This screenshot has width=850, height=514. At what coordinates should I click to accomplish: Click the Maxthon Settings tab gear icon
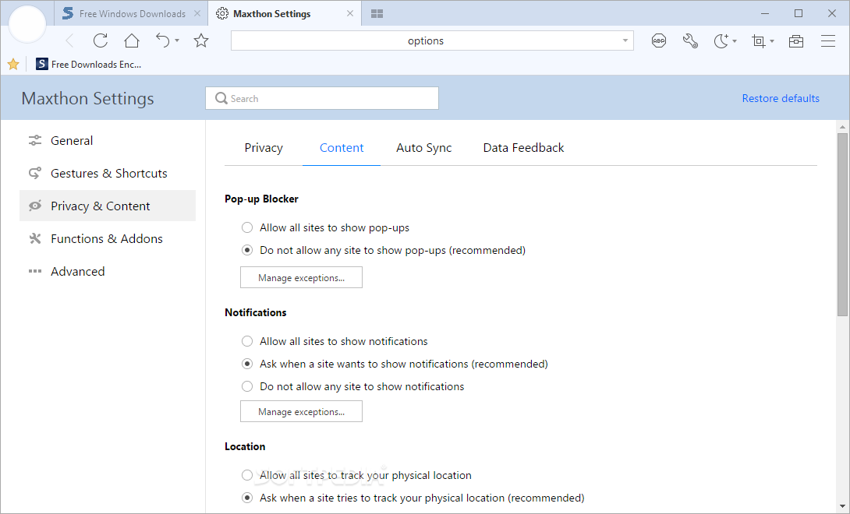coord(221,13)
